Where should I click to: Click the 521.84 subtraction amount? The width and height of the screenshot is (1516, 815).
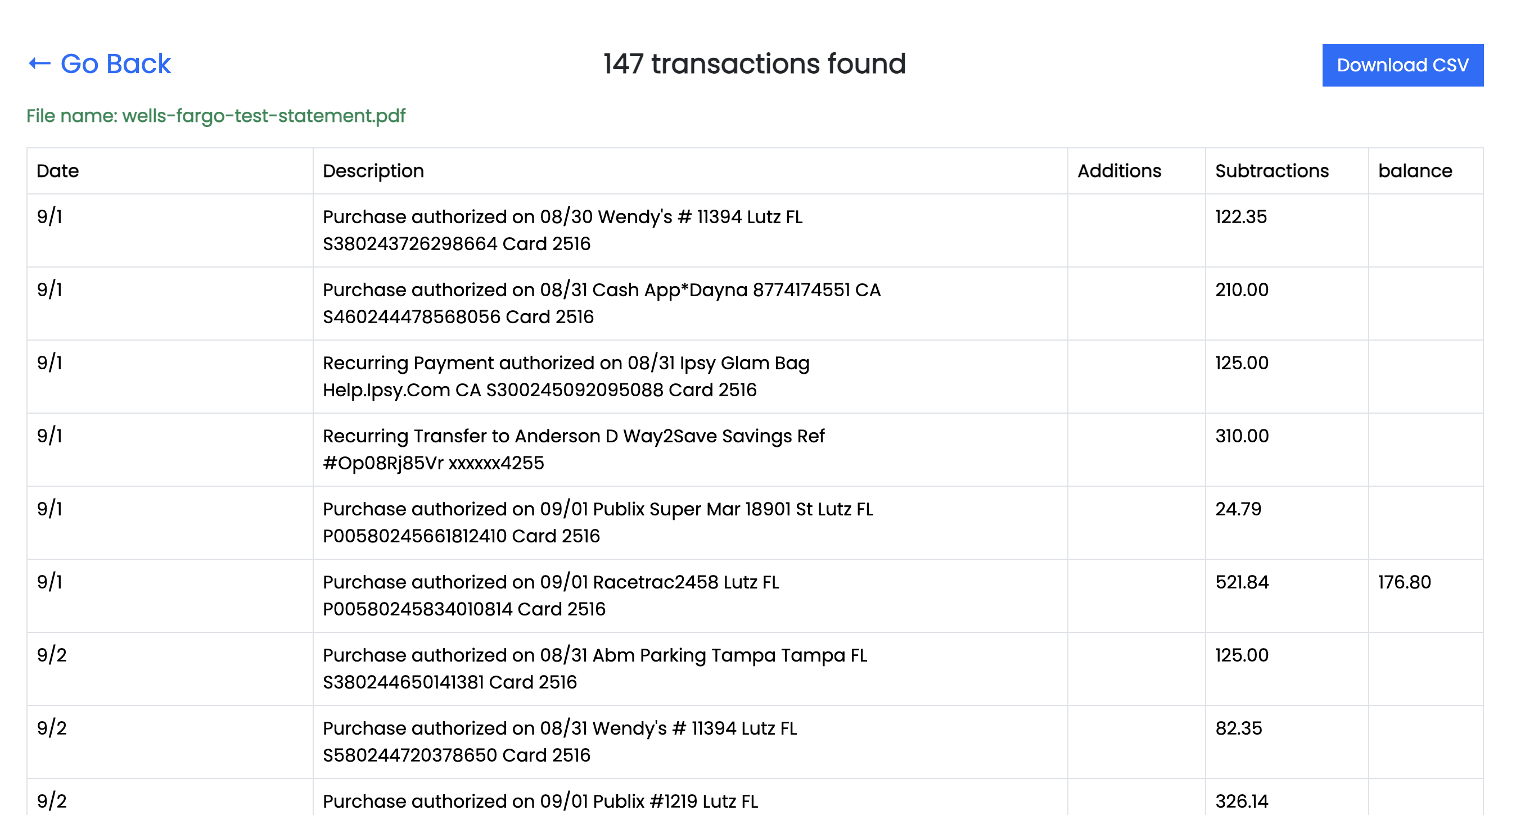[x=1241, y=582]
